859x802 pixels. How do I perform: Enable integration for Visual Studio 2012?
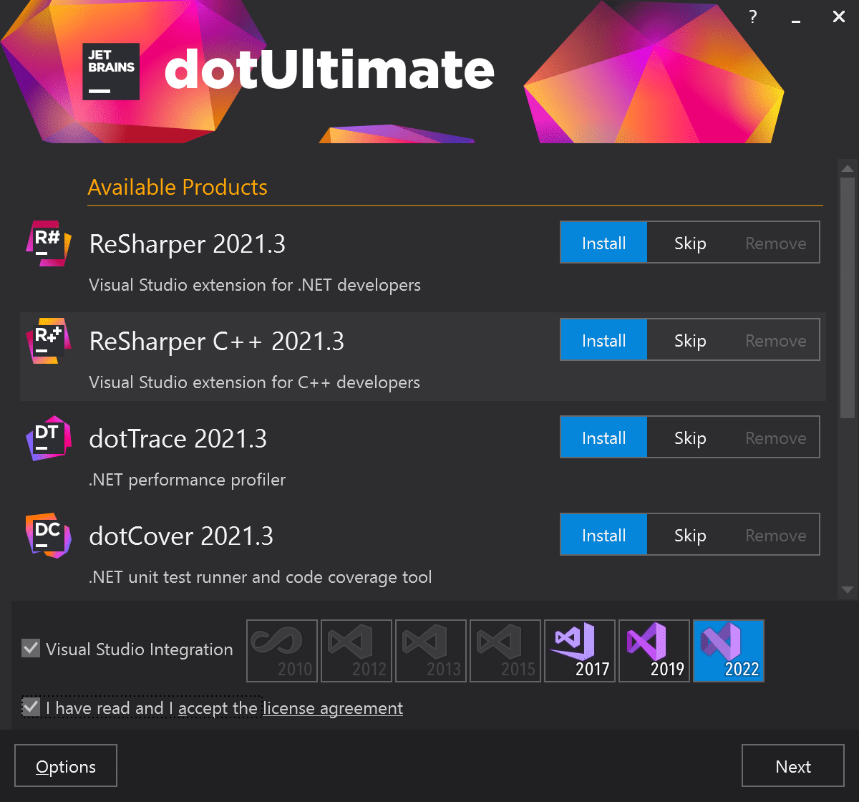[x=356, y=650]
